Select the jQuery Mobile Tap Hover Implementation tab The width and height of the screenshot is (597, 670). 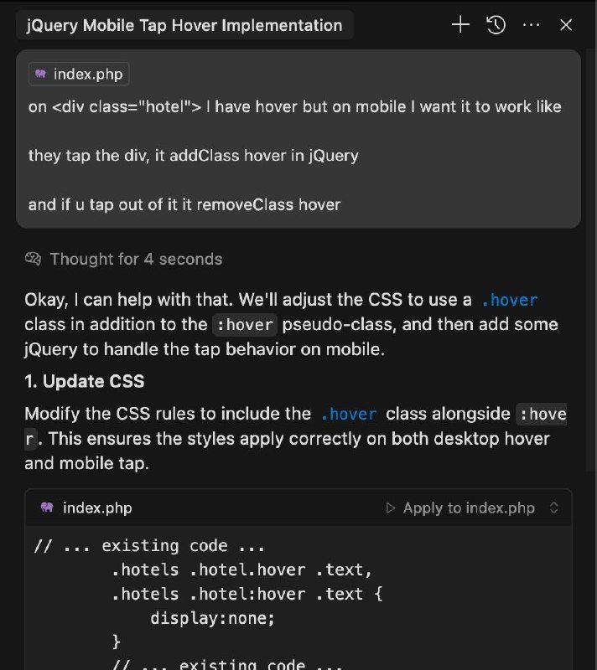184,25
